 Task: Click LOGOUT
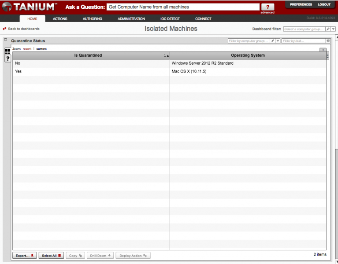click(324, 4)
